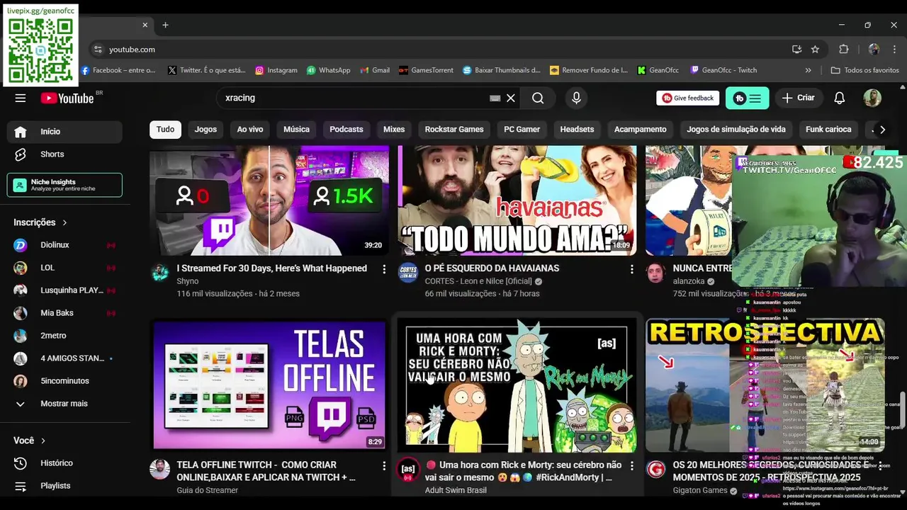Open the Histórico clock icon
This screenshot has height=510, width=907.
21,463
